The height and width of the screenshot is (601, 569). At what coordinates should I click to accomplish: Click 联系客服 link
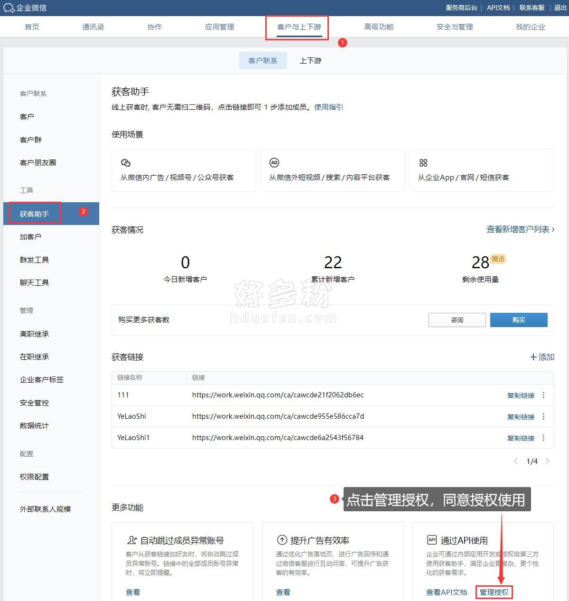point(532,8)
